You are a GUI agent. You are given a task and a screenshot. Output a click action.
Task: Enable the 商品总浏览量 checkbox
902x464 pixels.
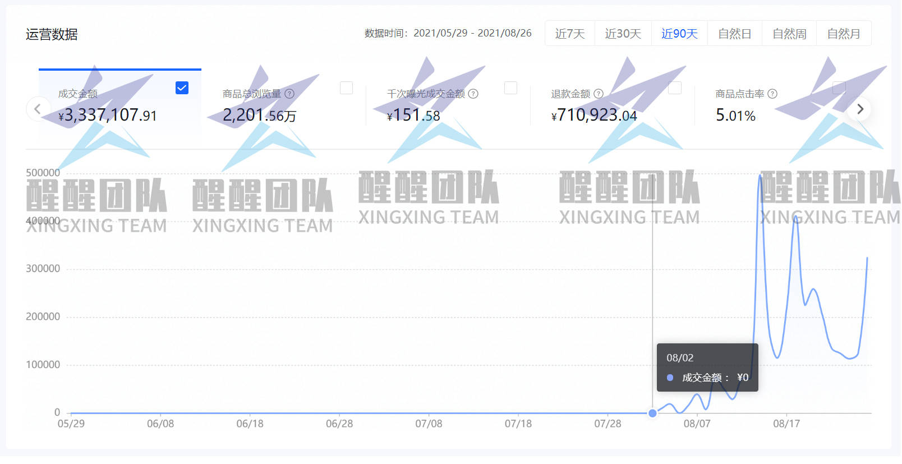[346, 88]
